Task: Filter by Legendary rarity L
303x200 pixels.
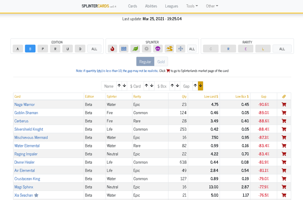Action: click(263, 49)
